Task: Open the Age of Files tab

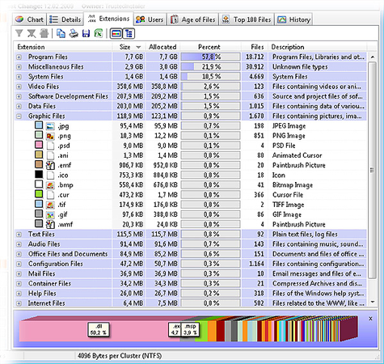Action: (x=192, y=19)
